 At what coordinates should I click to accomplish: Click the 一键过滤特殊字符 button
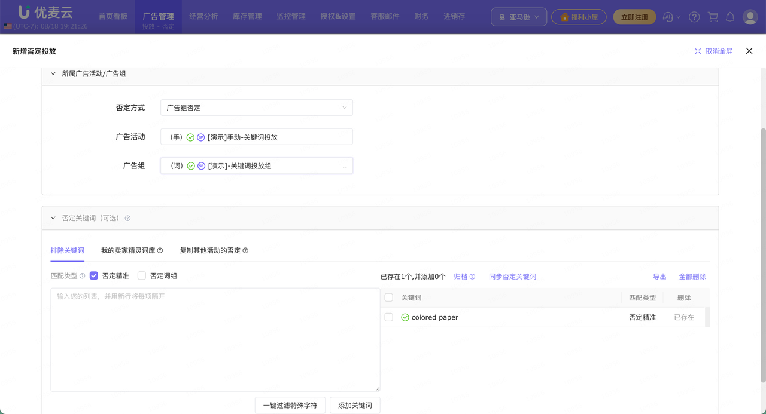[x=290, y=405]
